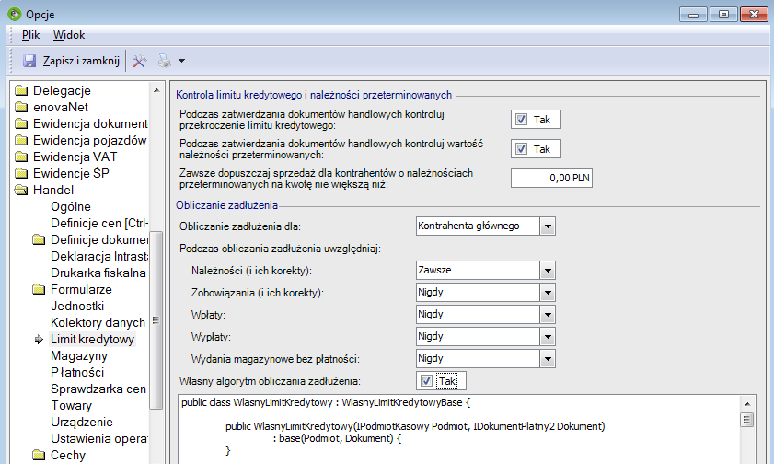Click the enovaNet label in tree
774x464 pixels.
click(60, 107)
